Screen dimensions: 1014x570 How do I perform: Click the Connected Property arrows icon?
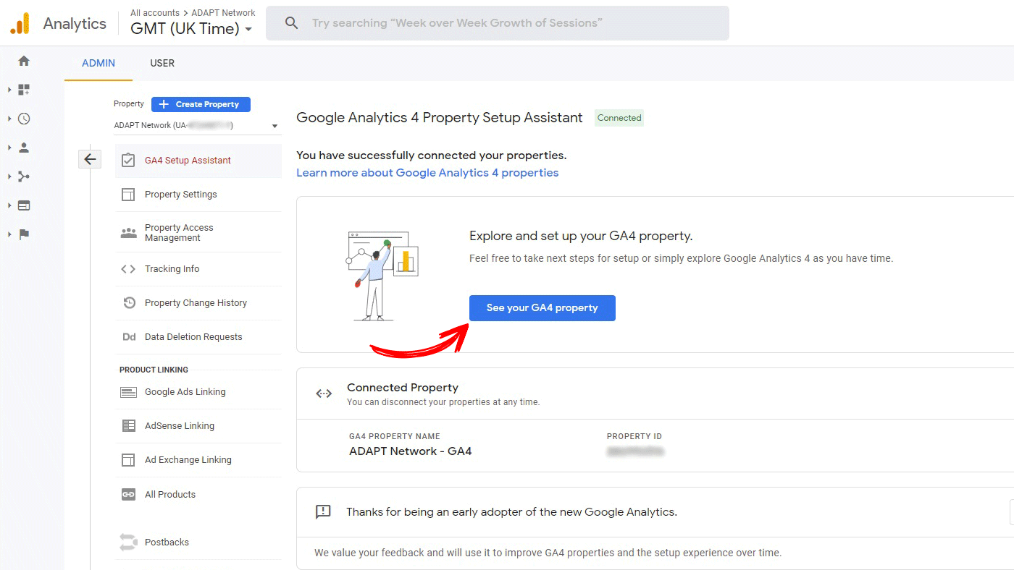click(x=324, y=394)
